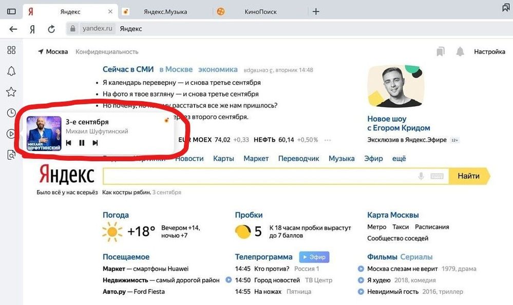Screen dimensions: 513x305
Task: Switch news to экономика
Action: click(218, 69)
